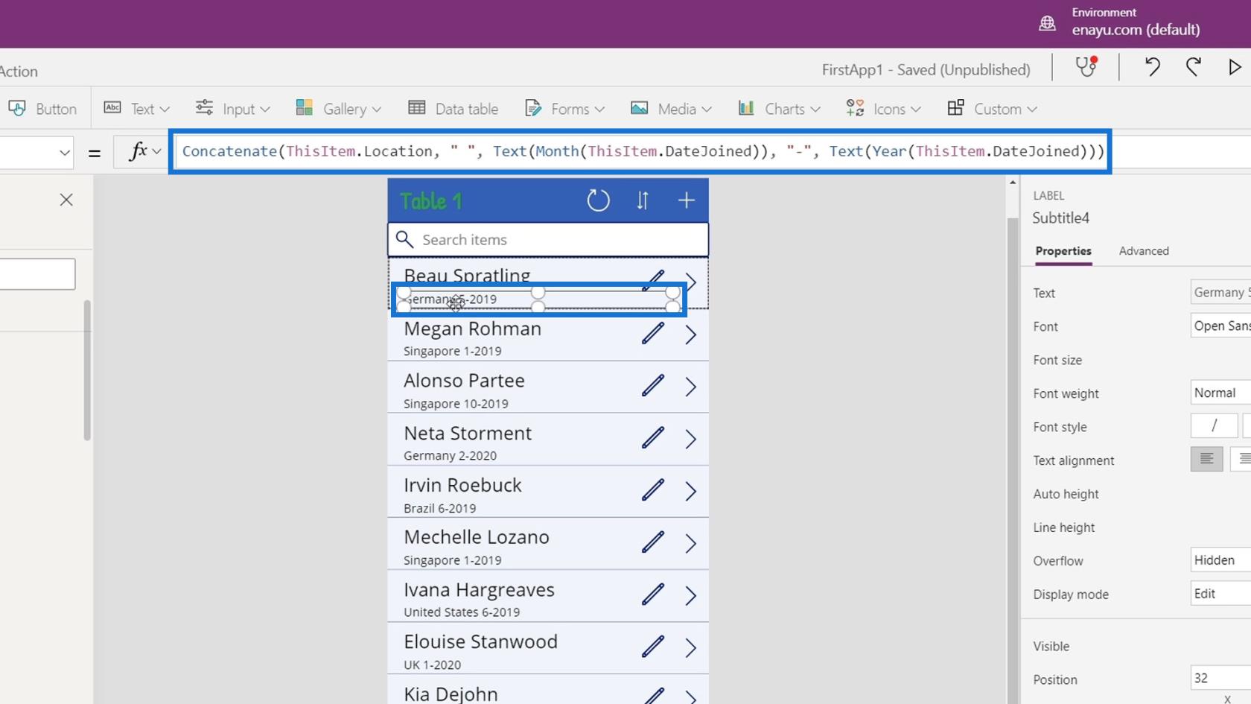Open the Custom dropdown
This screenshot has height=704, width=1251.
(x=993, y=109)
